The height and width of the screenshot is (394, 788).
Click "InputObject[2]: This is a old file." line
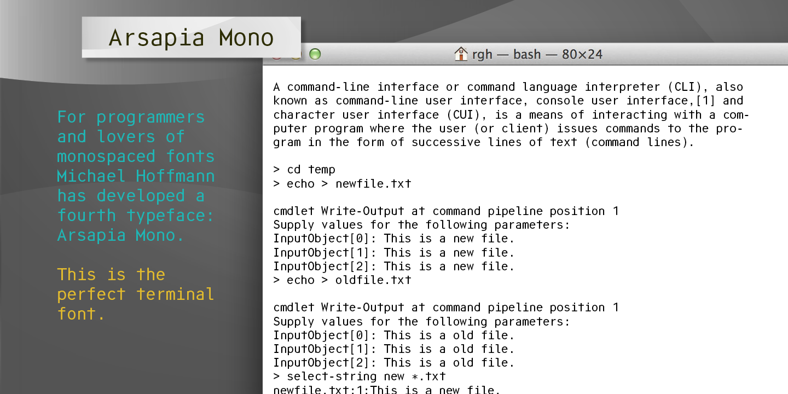pos(394,362)
